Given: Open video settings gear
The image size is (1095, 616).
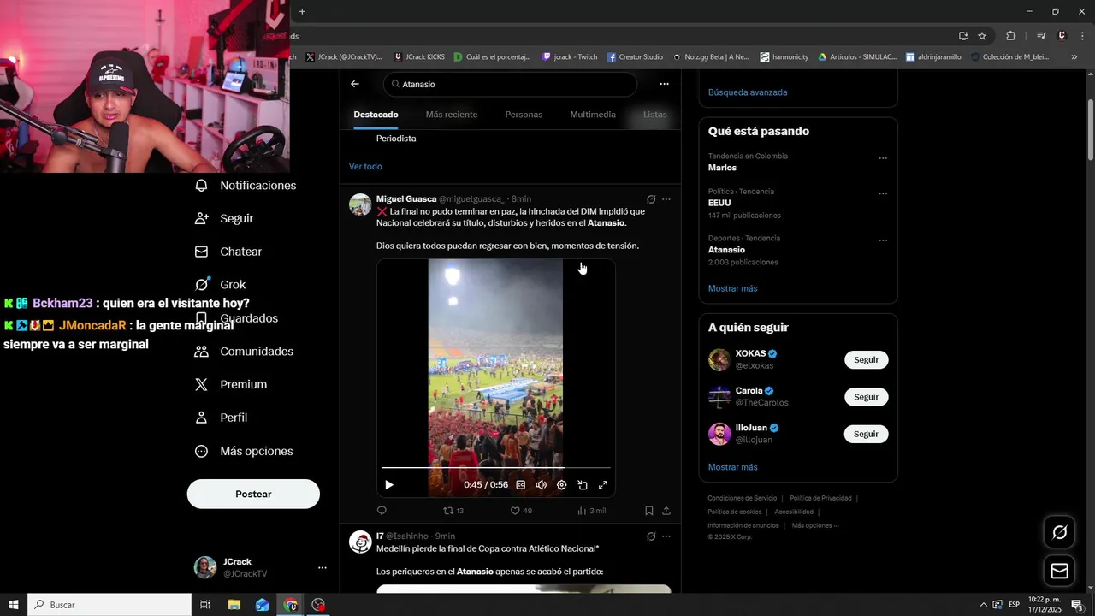Looking at the screenshot, I should click(562, 485).
